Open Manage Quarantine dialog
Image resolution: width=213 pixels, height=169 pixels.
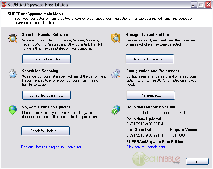point(150,59)
